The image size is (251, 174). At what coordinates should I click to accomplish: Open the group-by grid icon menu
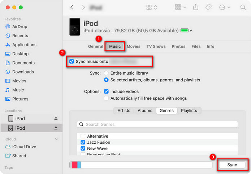pos(178,7)
